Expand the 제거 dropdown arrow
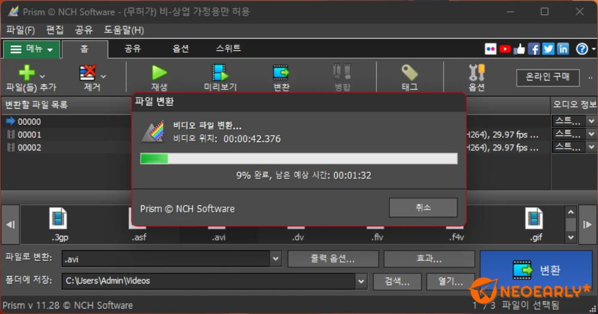The height and width of the screenshot is (314, 598). pos(103,76)
